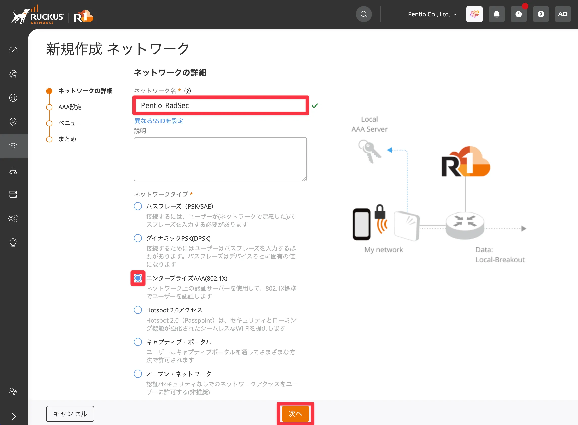The height and width of the screenshot is (425, 578).
Task: Open the lightbulb insights icon in sidebar
Action: pyautogui.click(x=13, y=243)
